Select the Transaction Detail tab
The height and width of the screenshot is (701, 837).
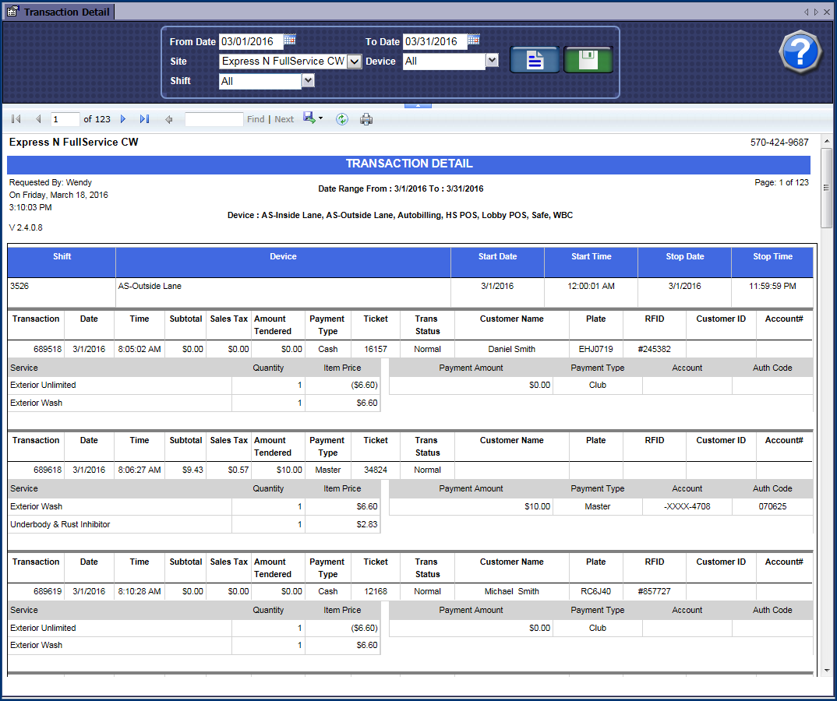pyautogui.click(x=59, y=12)
